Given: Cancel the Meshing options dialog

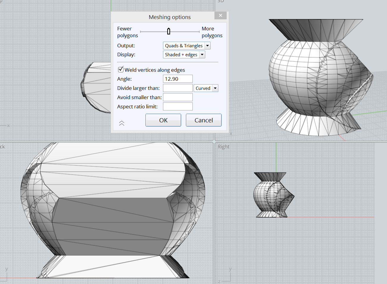Looking at the screenshot, I should coord(204,120).
